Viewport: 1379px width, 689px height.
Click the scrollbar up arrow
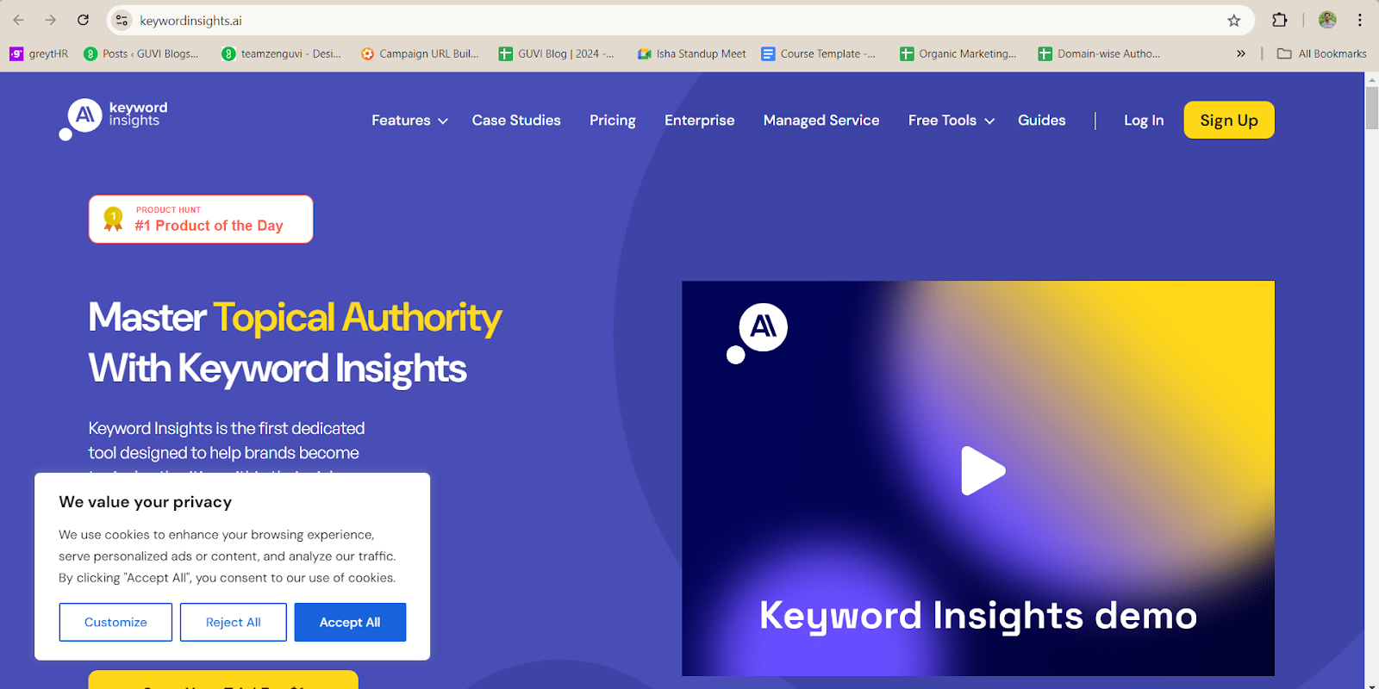pos(1371,79)
